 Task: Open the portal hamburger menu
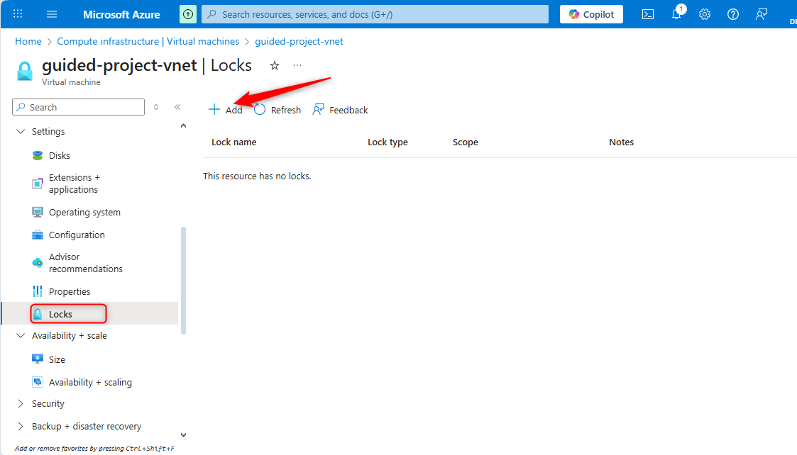52,14
